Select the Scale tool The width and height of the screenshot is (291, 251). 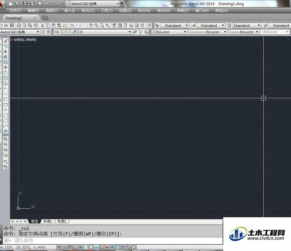(x=6, y=78)
